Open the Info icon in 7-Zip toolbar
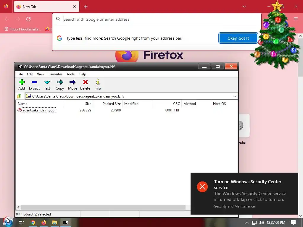Screen dimensions: 303x227 pyautogui.click(x=98, y=85)
